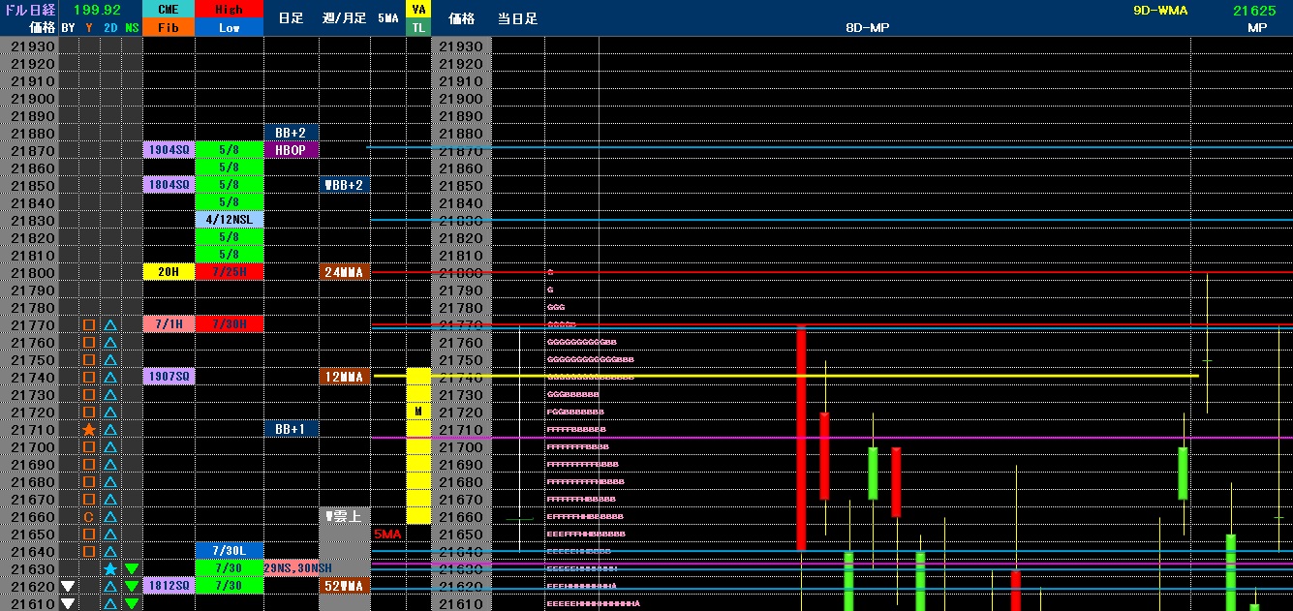This screenshot has height=611, width=1293.
Task: Click the white down-triangle in row 21620
Action: click(67, 586)
